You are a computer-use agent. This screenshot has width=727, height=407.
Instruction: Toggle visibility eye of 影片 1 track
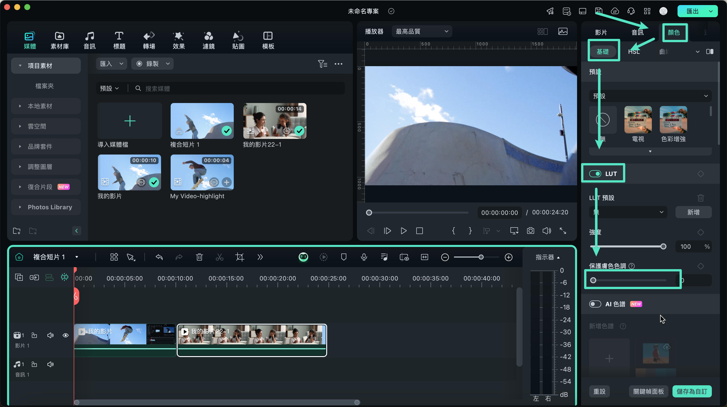65,335
